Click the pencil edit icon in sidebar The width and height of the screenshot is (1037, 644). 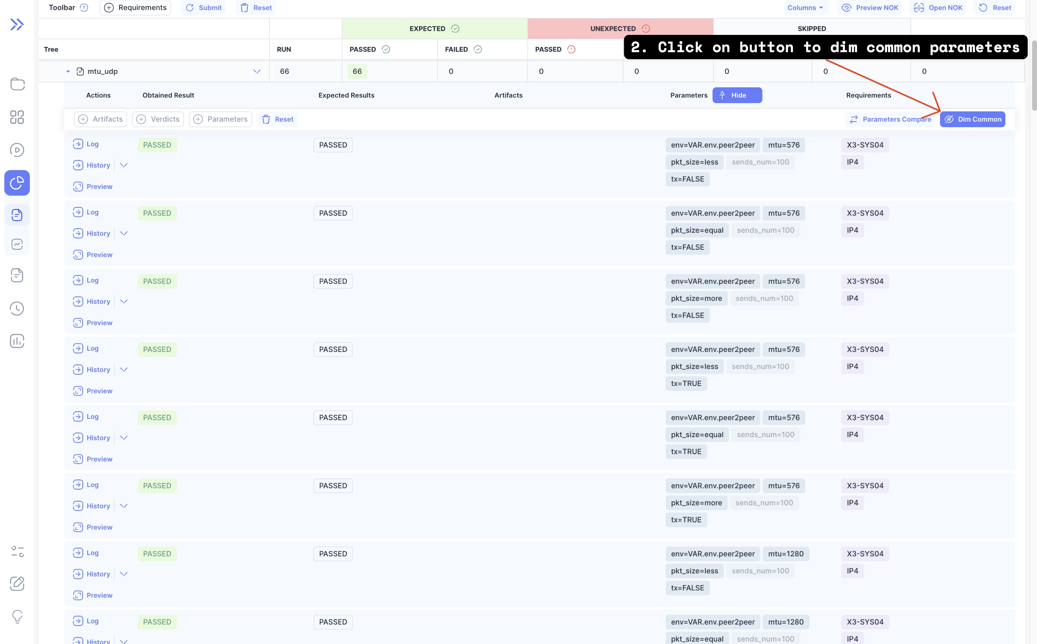click(17, 584)
